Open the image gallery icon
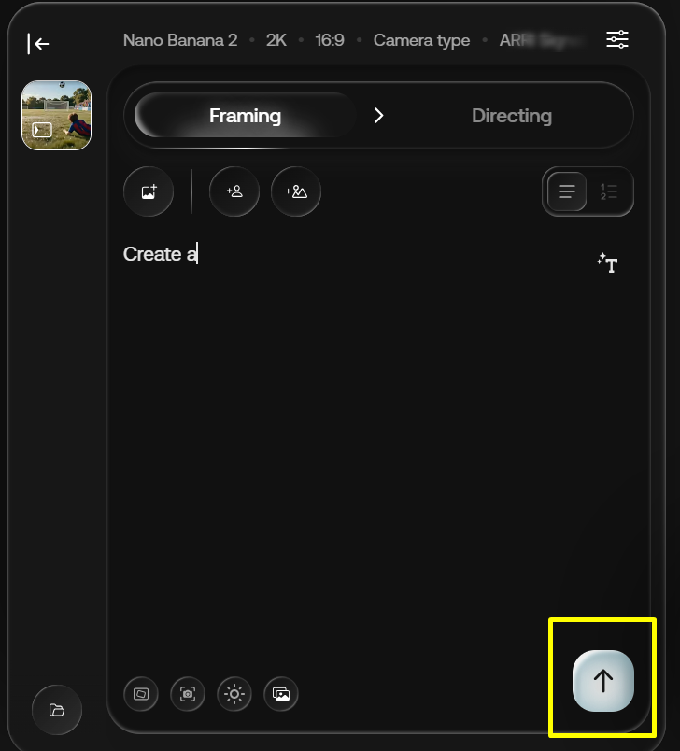Viewport: 680px width, 751px height. [x=281, y=694]
